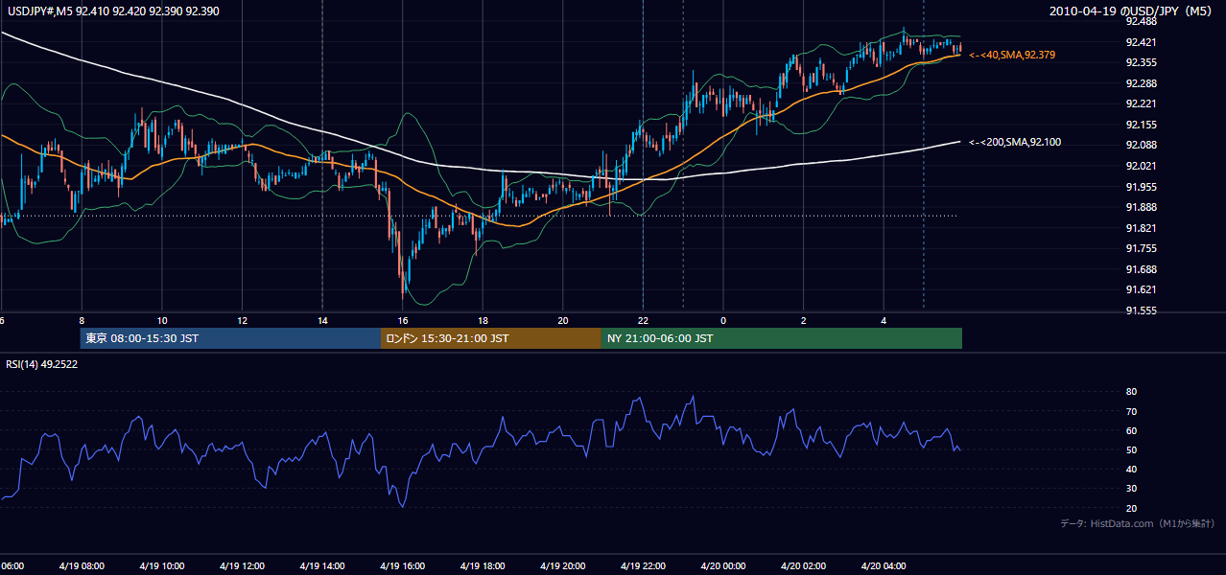The height and width of the screenshot is (575, 1226).
Task: Select the 40 SMA 92.379 label
Action: (1012, 55)
